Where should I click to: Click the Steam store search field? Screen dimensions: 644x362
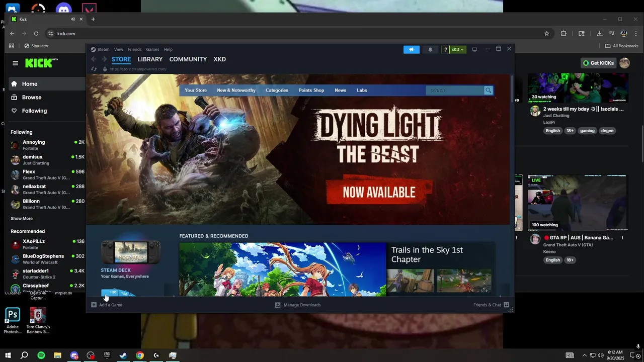click(455, 90)
